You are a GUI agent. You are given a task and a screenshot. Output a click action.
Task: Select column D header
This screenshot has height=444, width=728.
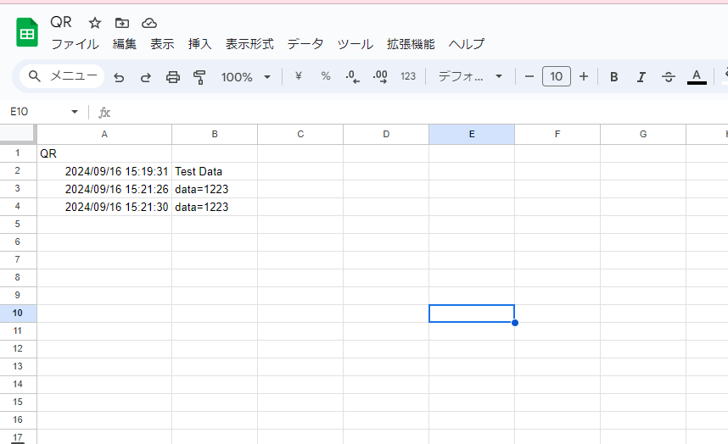click(x=386, y=135)
